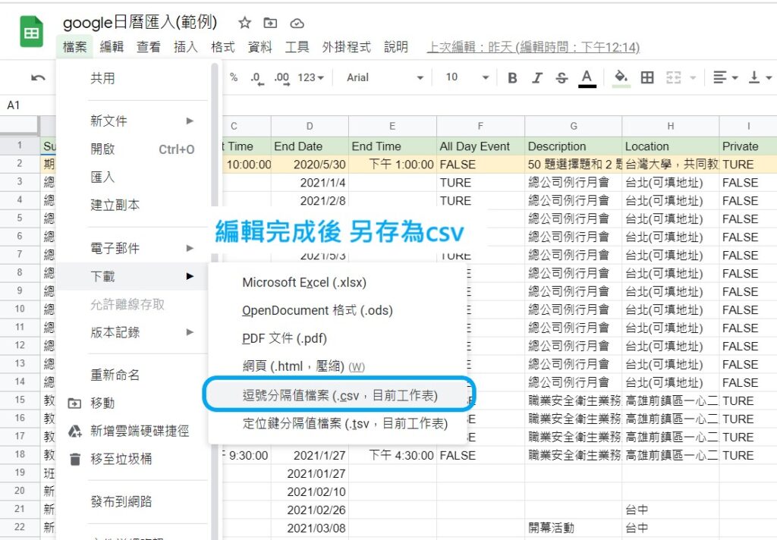Open the text color picker
The height and width of the screenshot is (540, 777).
click(x=587, y=78)
